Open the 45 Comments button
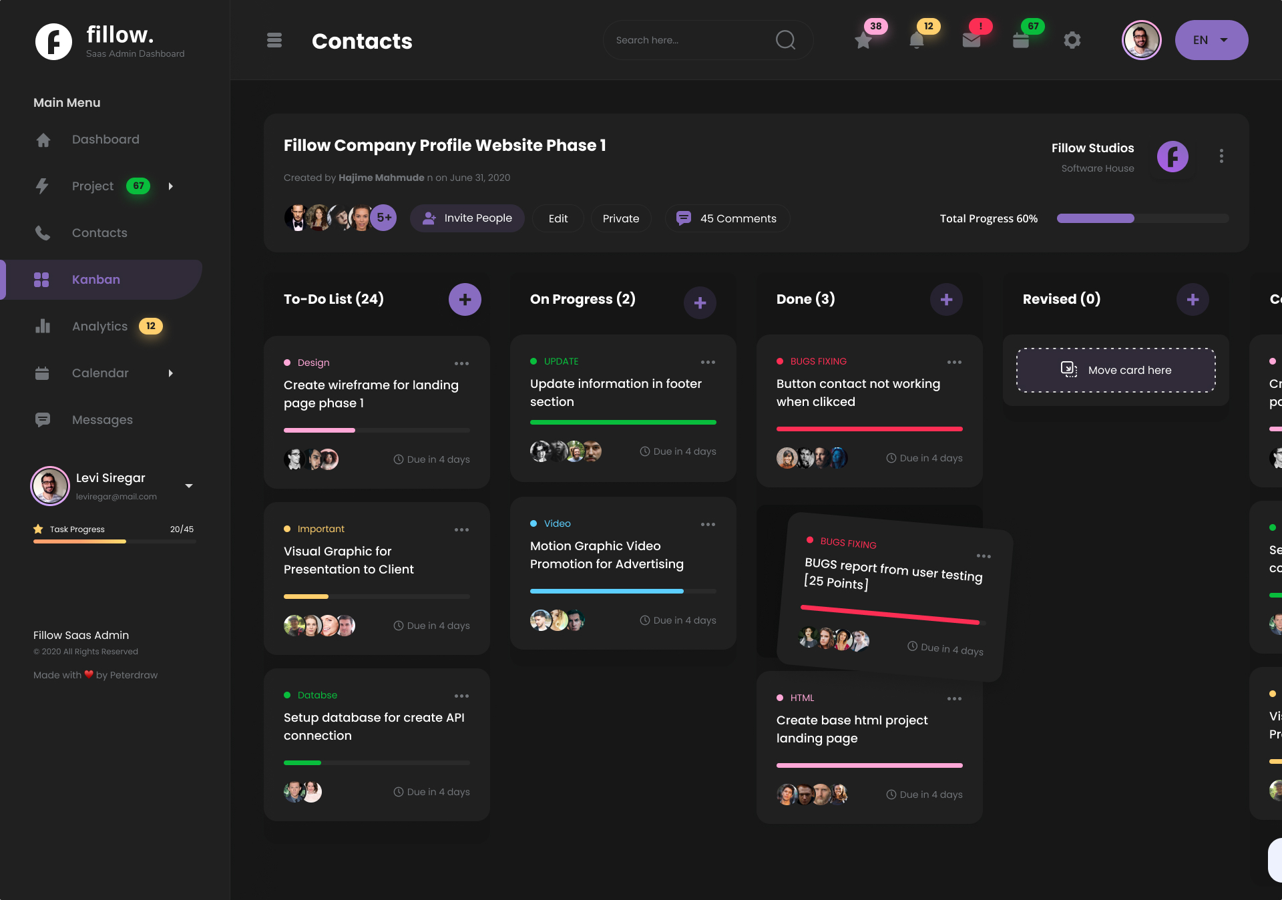 tap(727, 218)
